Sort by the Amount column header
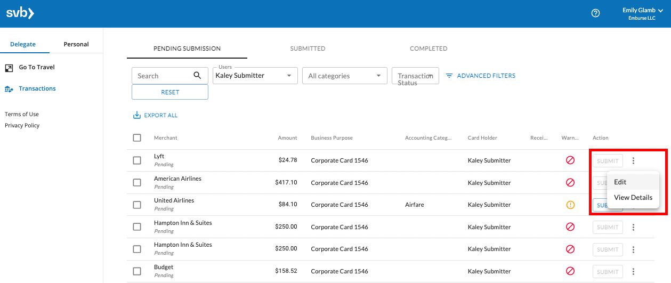671x283 pixels. click(x=288, y=138)
